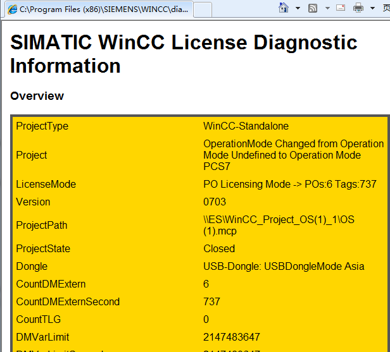Click the Internet Explorer page icon on the tab
390x352 pixels.
11,9
